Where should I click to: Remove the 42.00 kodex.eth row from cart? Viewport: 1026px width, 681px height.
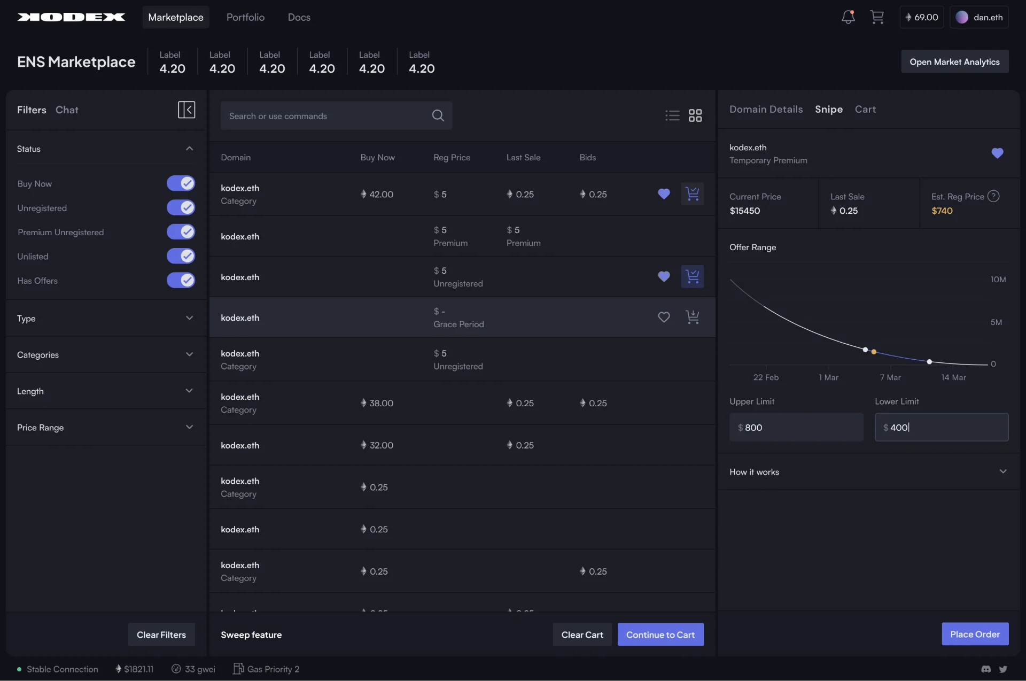click(693, 194)
